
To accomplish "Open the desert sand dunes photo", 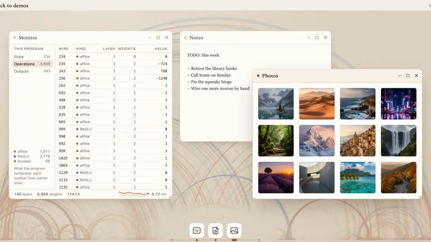I will [x=317, y=104].
